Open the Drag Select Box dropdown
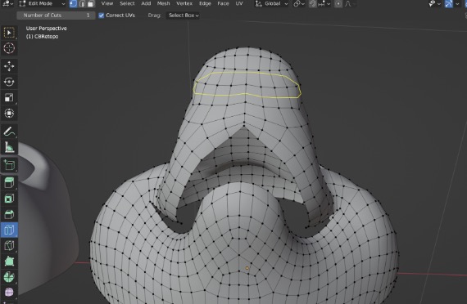The image size is (467, 304). coord(183,16)
